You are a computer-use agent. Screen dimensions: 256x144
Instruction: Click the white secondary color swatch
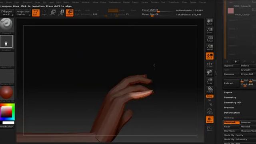(x=8, y=123)
